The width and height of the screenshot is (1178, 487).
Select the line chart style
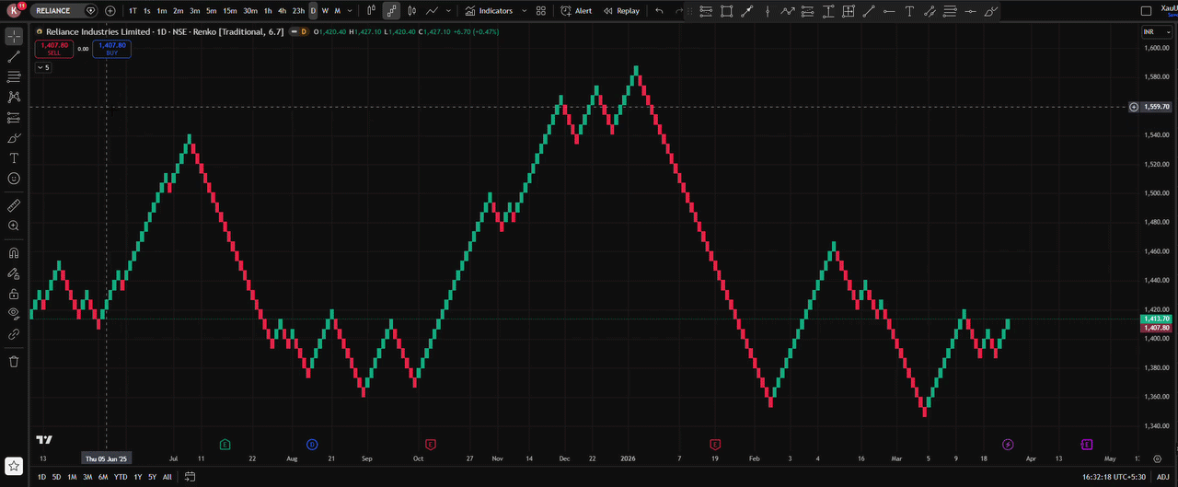click(x=432, y=11)
